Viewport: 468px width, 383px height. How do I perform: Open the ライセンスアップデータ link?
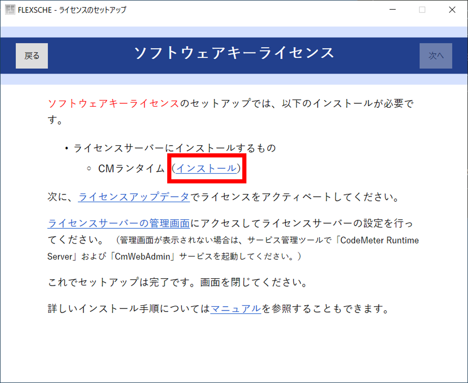pyautogui.click(x=134, y=197)
